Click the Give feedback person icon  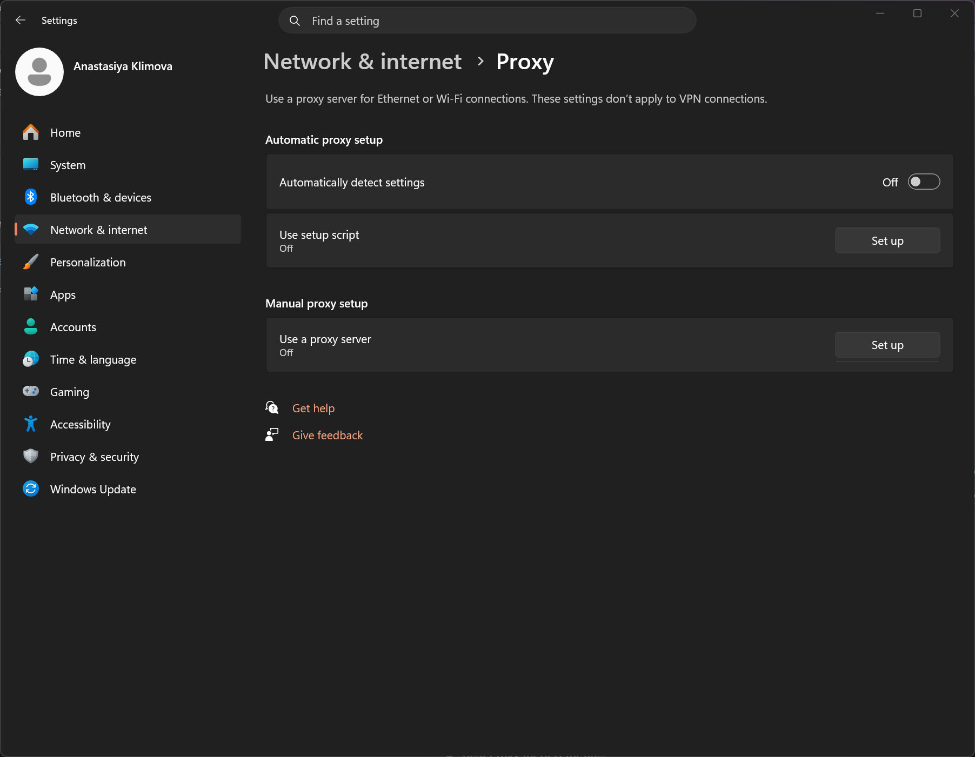point(272,434)
